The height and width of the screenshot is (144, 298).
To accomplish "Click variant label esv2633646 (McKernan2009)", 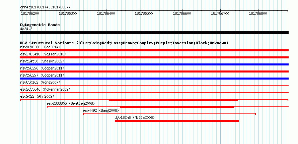I will (x=45, y=89).
